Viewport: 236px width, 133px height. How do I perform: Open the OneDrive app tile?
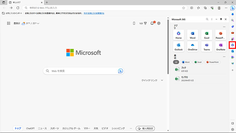(x=192, y=46)
